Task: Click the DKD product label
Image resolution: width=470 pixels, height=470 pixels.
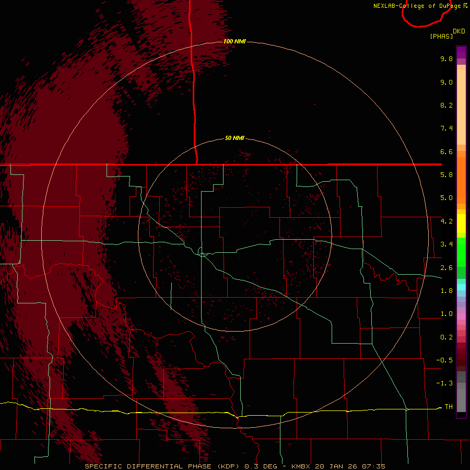Action: click(459, 31)
